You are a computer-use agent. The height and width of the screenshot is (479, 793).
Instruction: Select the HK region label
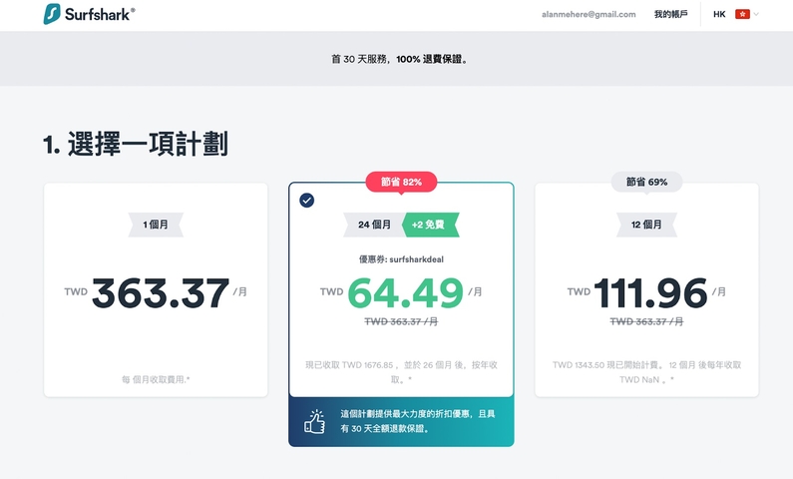pyautogui.click(x=719, y=14)
